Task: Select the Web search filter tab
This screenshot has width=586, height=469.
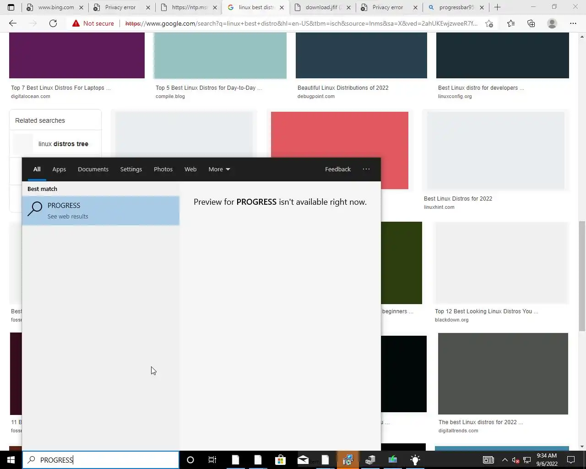Action: coord(190,169)
